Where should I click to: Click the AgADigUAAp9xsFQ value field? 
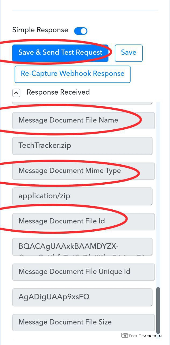pos(82,297)
